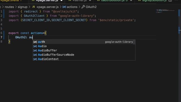
Task: Click the redirect import identifier
Action: [x=31, y=12]
